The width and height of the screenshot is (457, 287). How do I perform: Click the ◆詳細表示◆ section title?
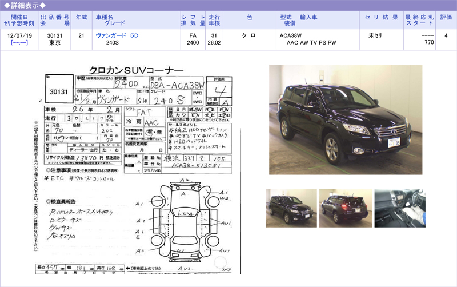coord(25,5)
